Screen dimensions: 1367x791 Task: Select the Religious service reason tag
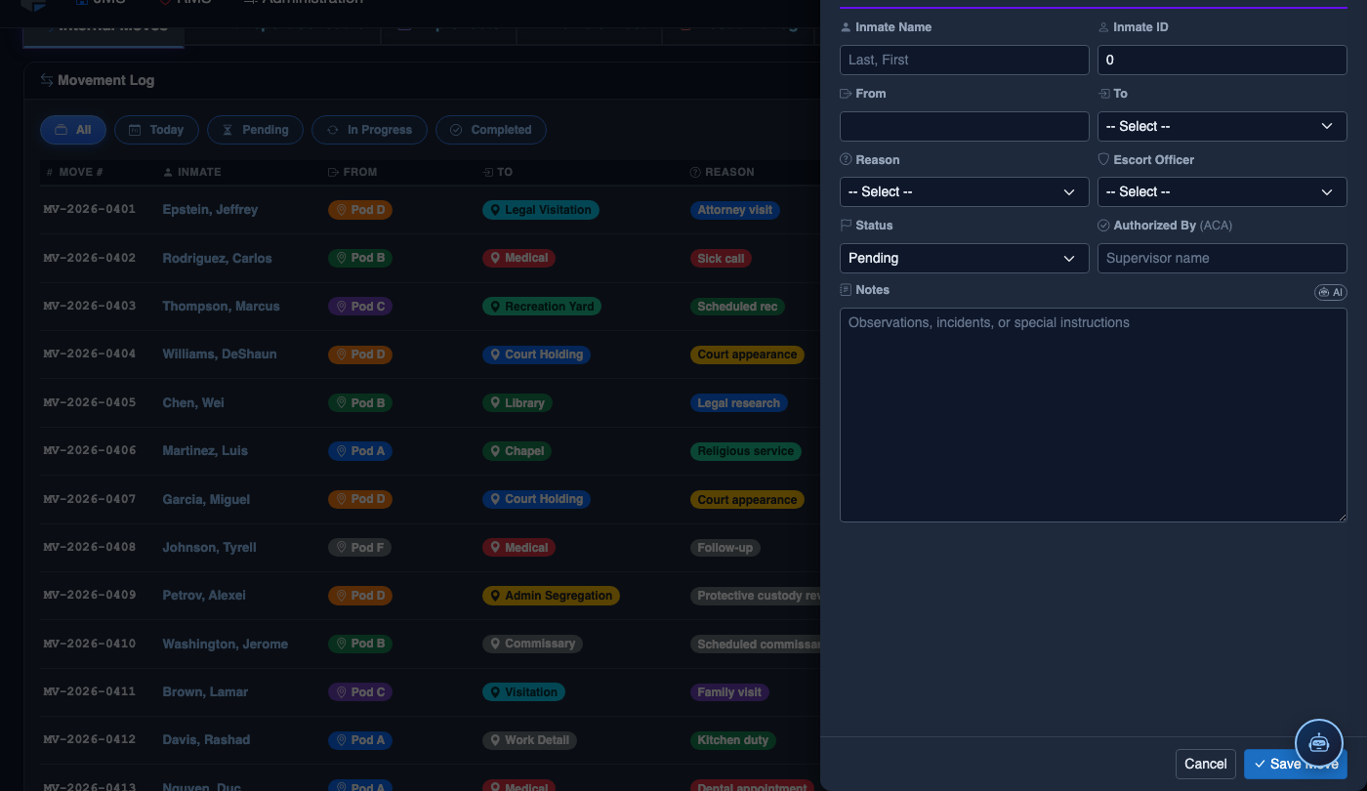point(746,451)
